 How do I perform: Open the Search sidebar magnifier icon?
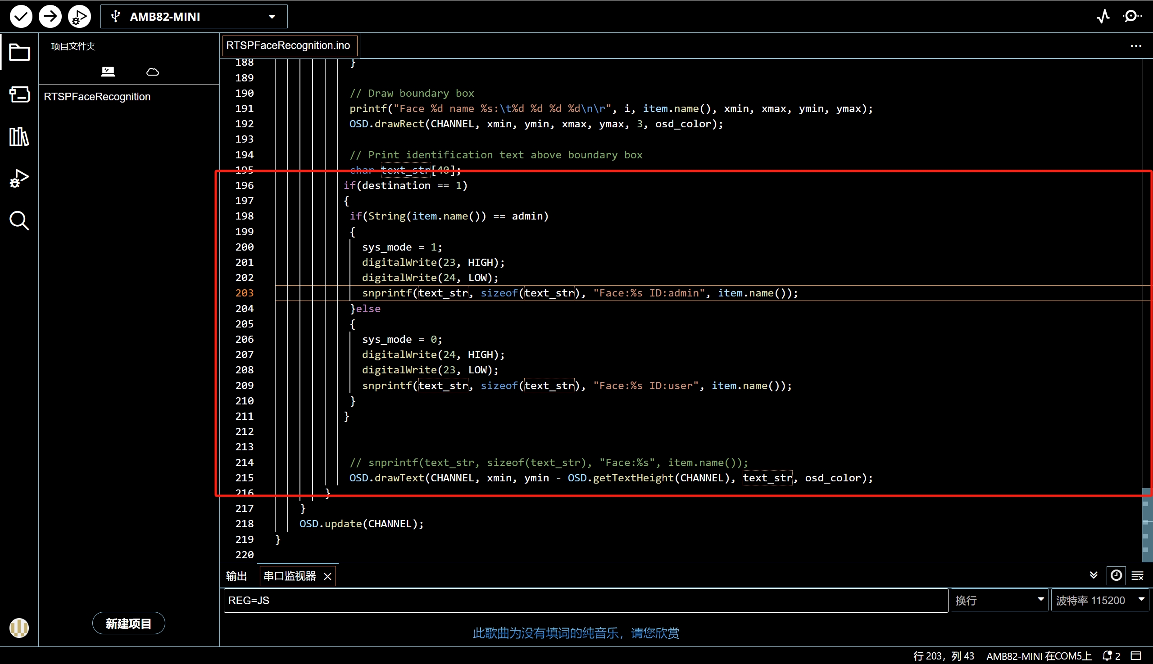(19, 221)
